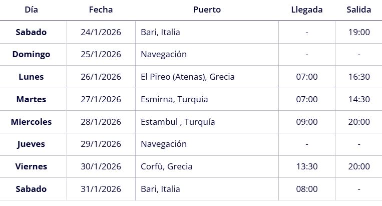The width and height of the screenshot is (382, 206).
Task: Click the 19:00 departure time
Action: point(358,32)
